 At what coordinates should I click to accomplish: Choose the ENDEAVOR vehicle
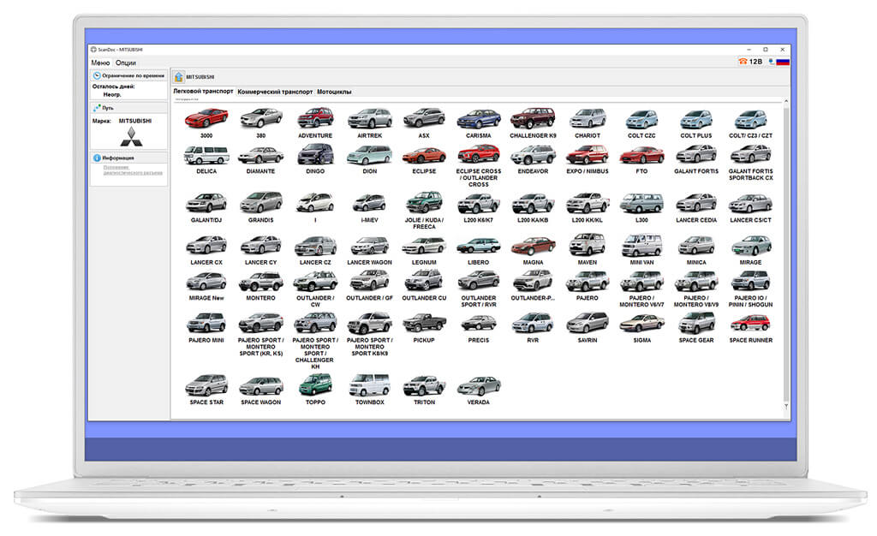(533, 155)
